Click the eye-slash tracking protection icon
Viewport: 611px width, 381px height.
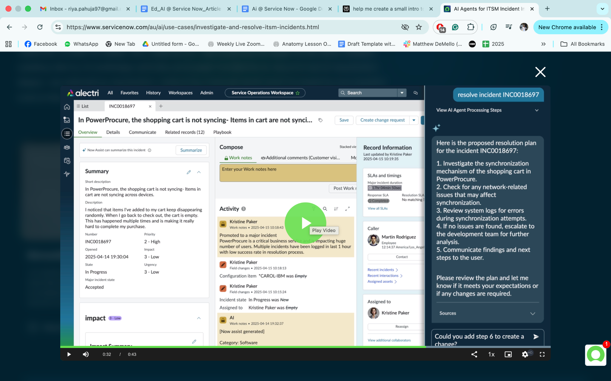tap(405, 27)
